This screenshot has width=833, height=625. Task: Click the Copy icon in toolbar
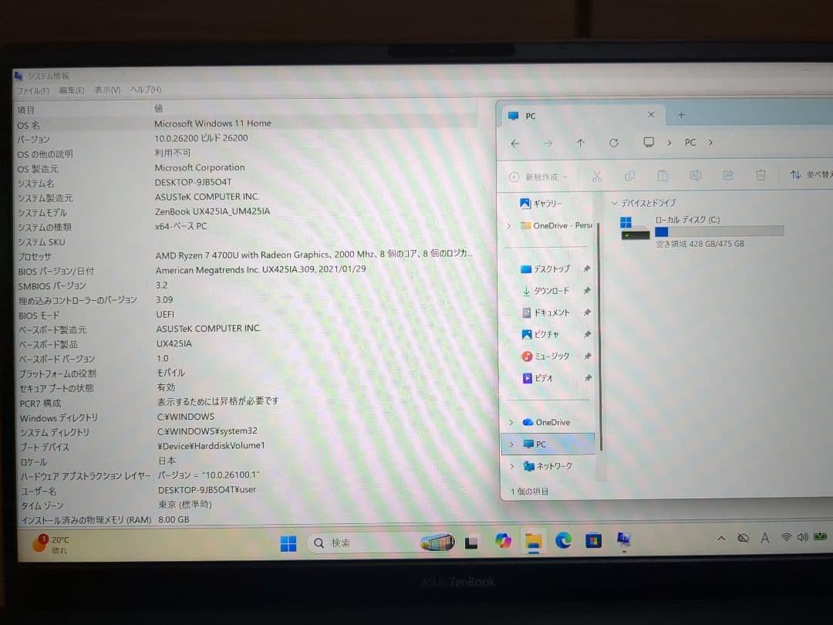[x=630, y=176]
